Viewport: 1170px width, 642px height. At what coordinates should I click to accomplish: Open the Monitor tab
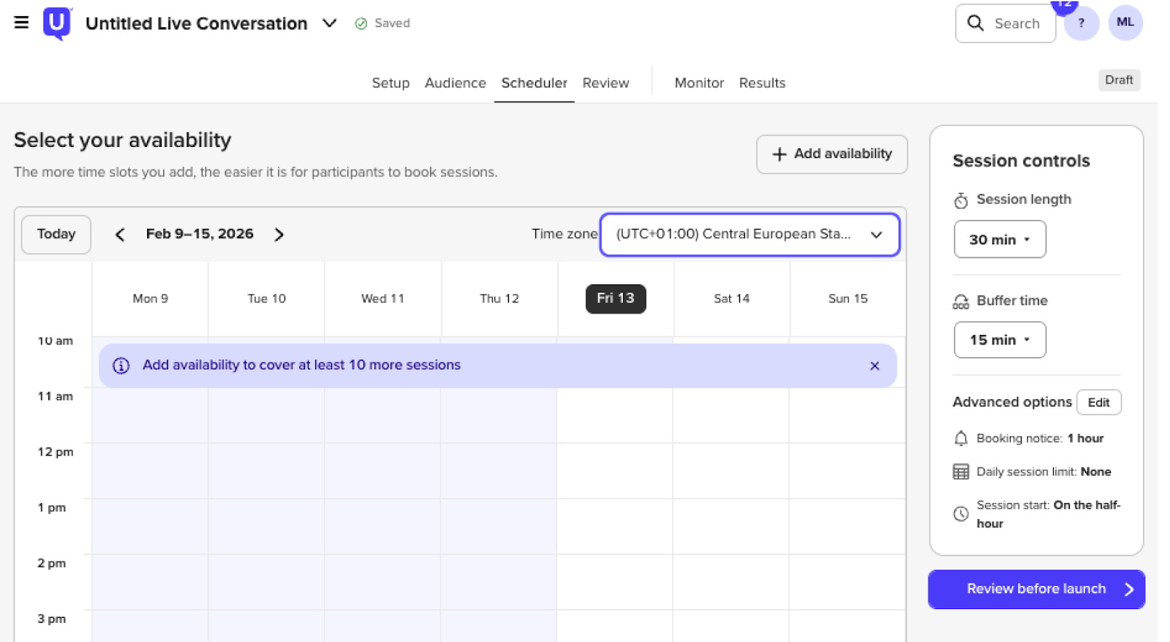pyautogui.click(x=698, y=83)
